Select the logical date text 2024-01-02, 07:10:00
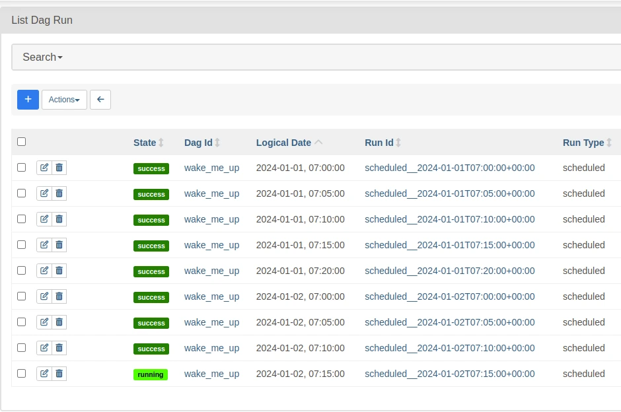621x412 pixels. [300, 348]
